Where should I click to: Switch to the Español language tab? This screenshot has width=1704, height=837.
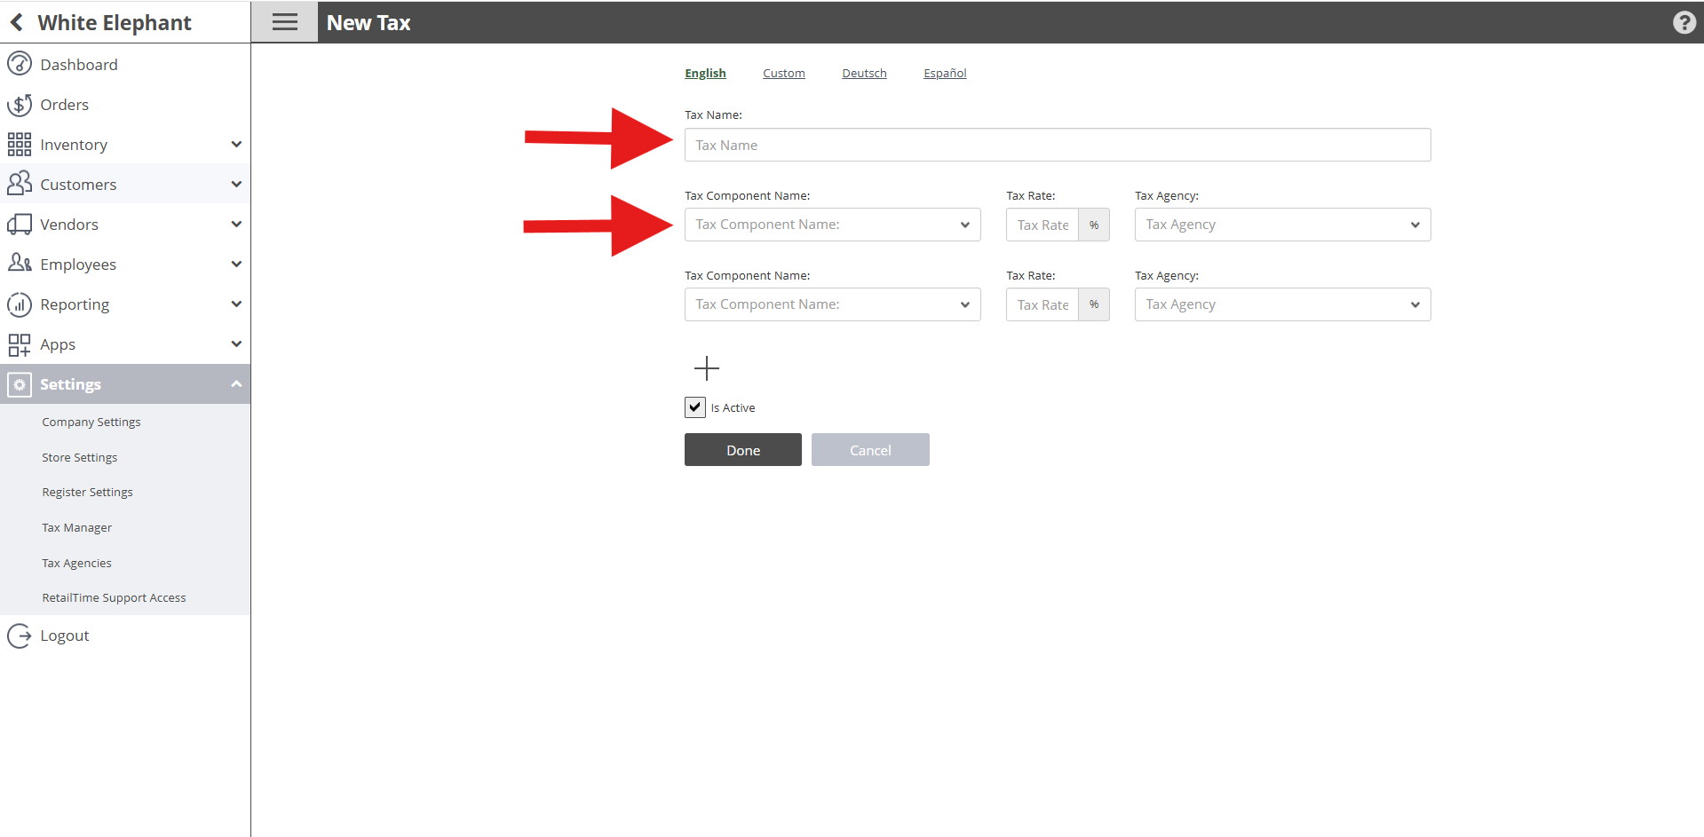pyautogui.click(x=945, y=73)
